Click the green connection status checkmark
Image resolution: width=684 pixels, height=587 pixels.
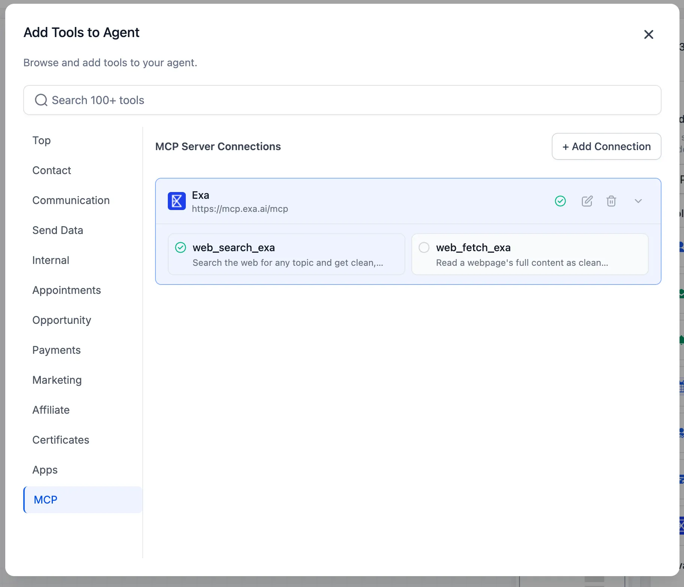tap(560, 201)
